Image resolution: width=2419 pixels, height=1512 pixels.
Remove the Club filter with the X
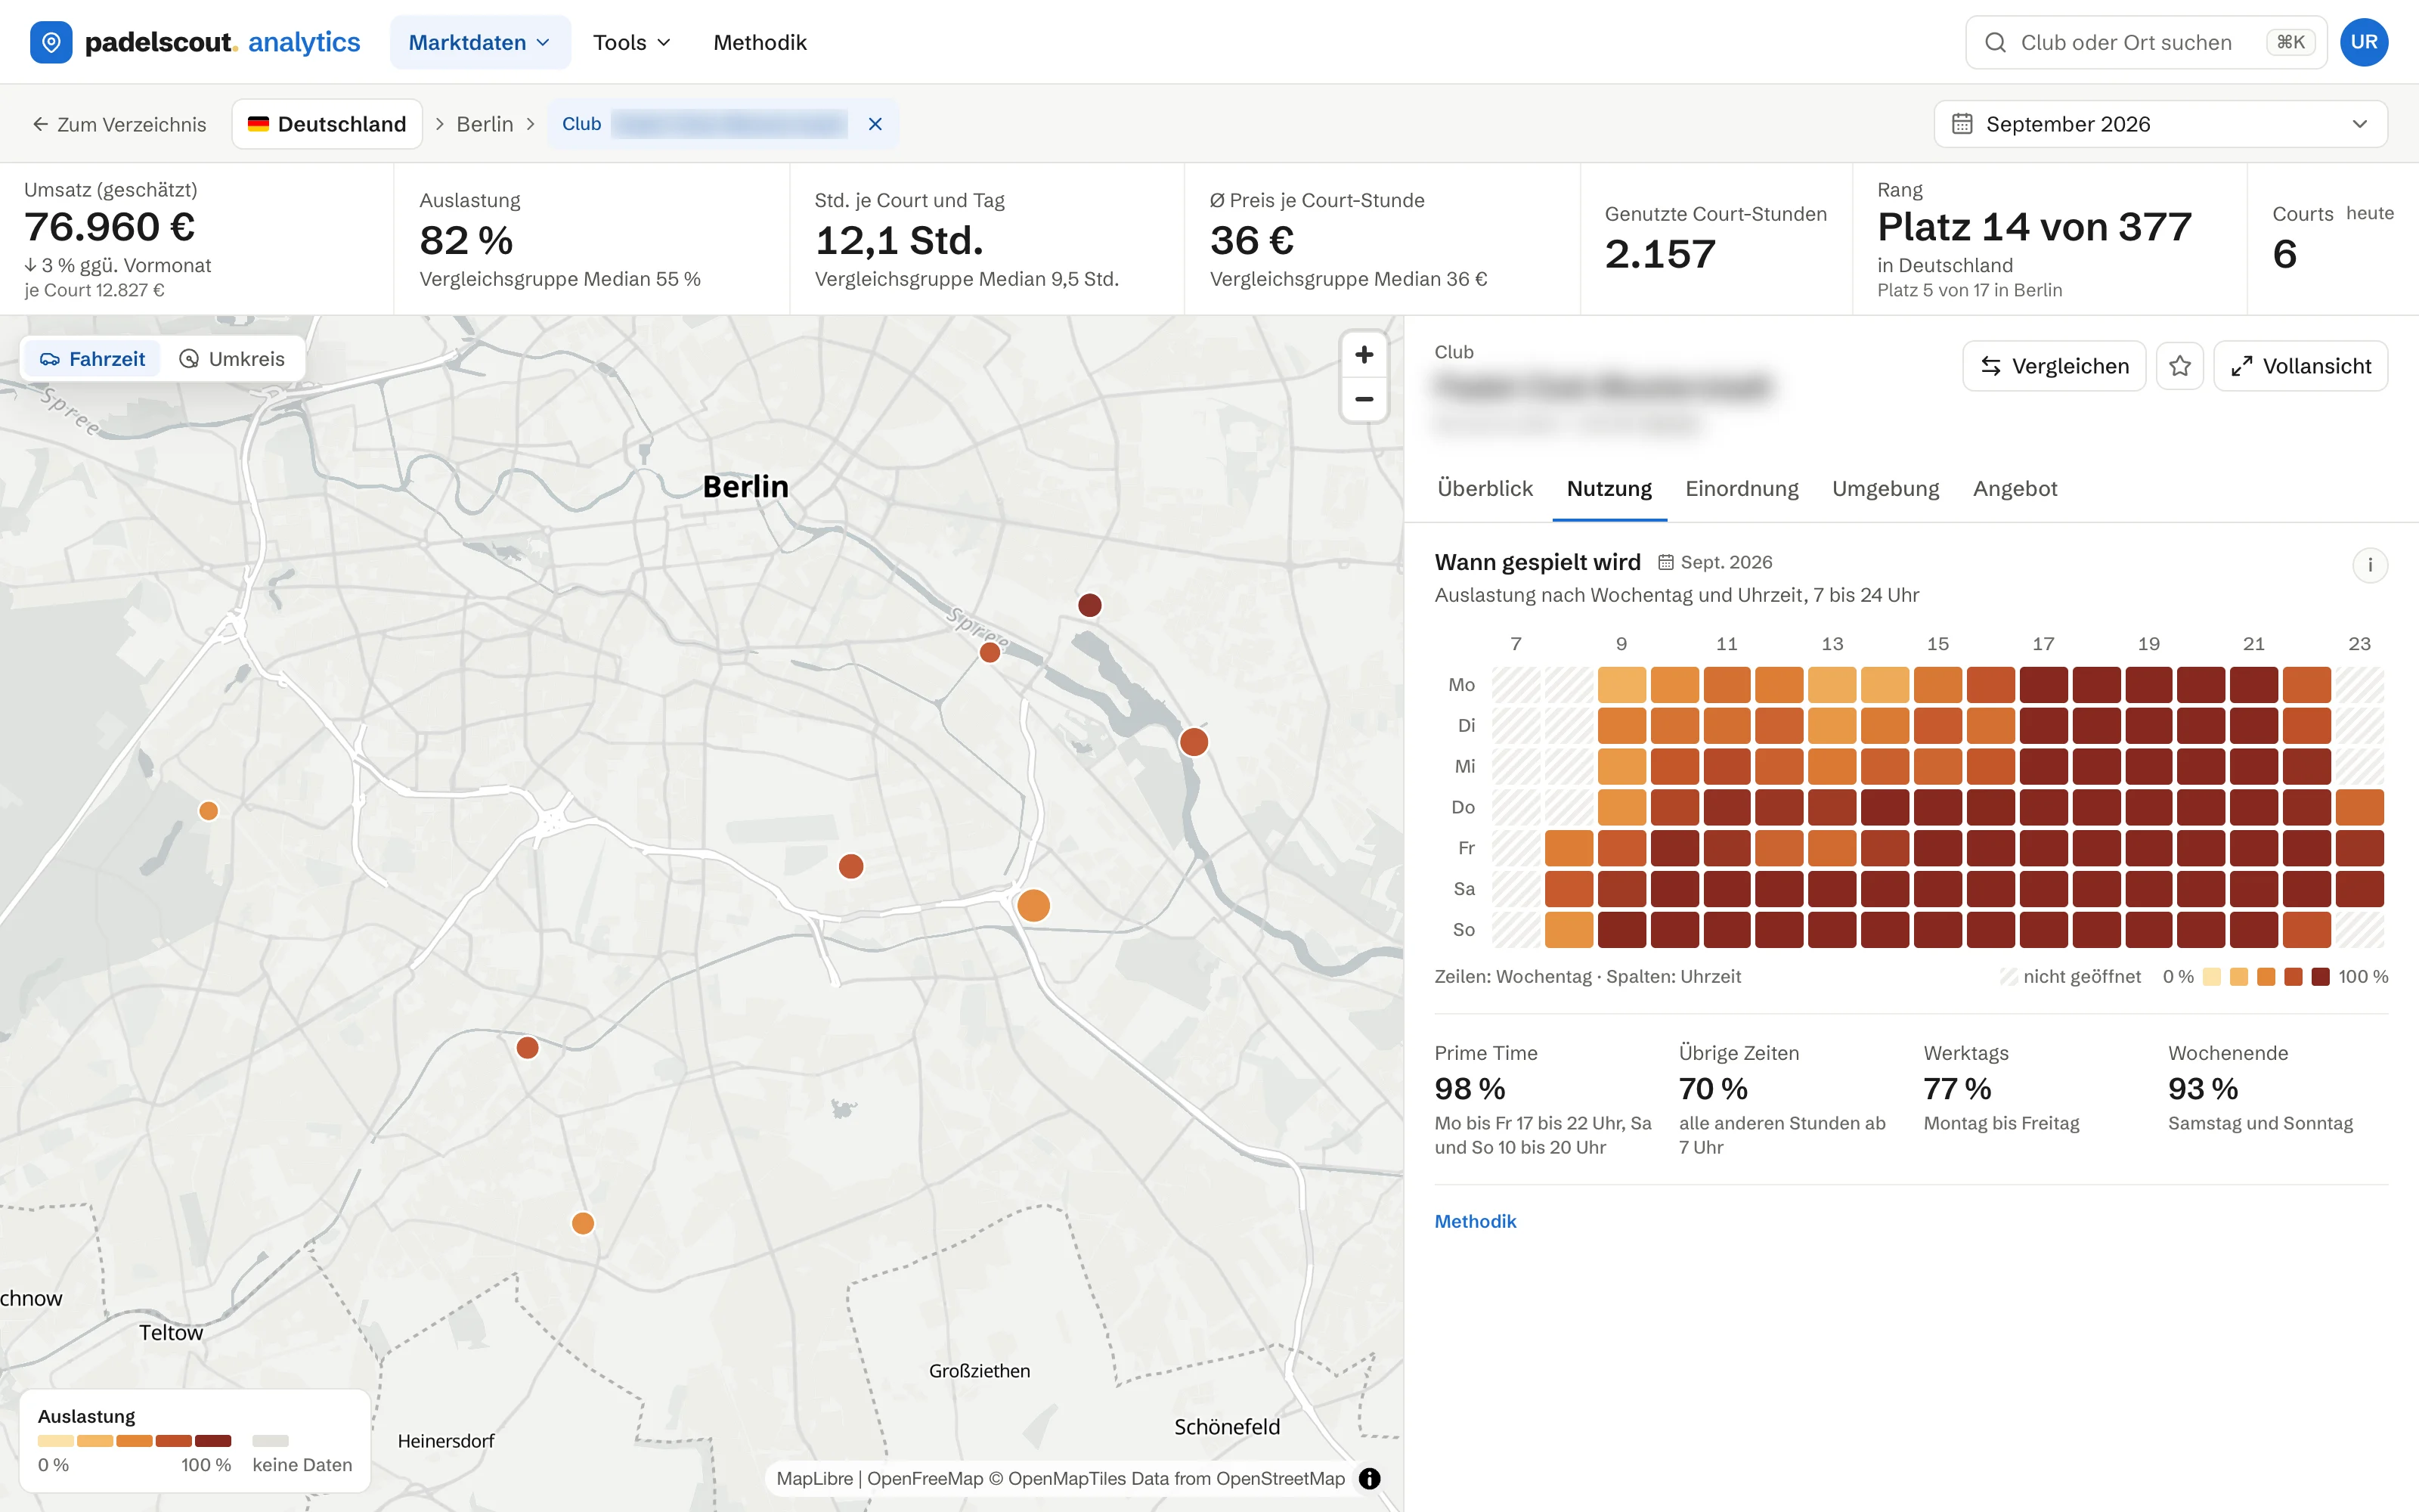pos(875,124)
